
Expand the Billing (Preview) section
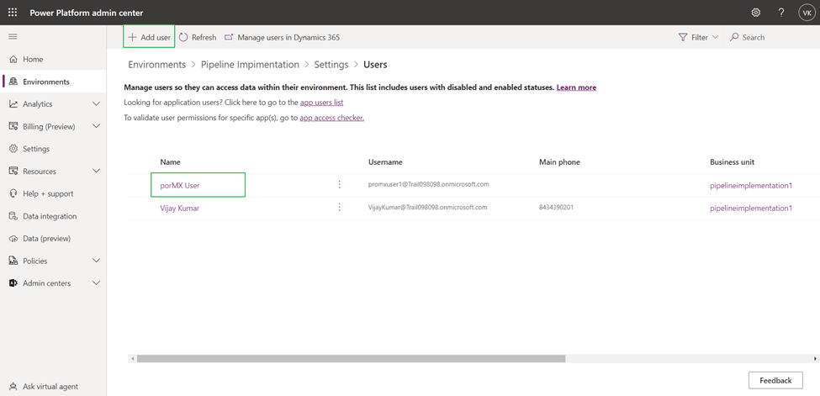pyautogui.click(x=96, y=126)
